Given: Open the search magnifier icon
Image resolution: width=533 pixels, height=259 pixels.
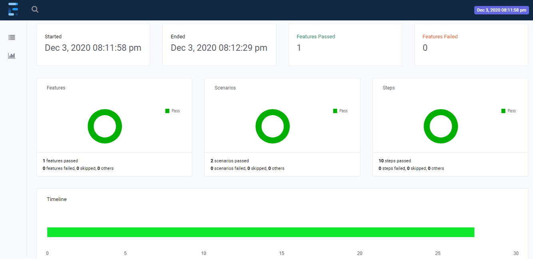Looking at the screenshot, I should click(x=35, y=9).
